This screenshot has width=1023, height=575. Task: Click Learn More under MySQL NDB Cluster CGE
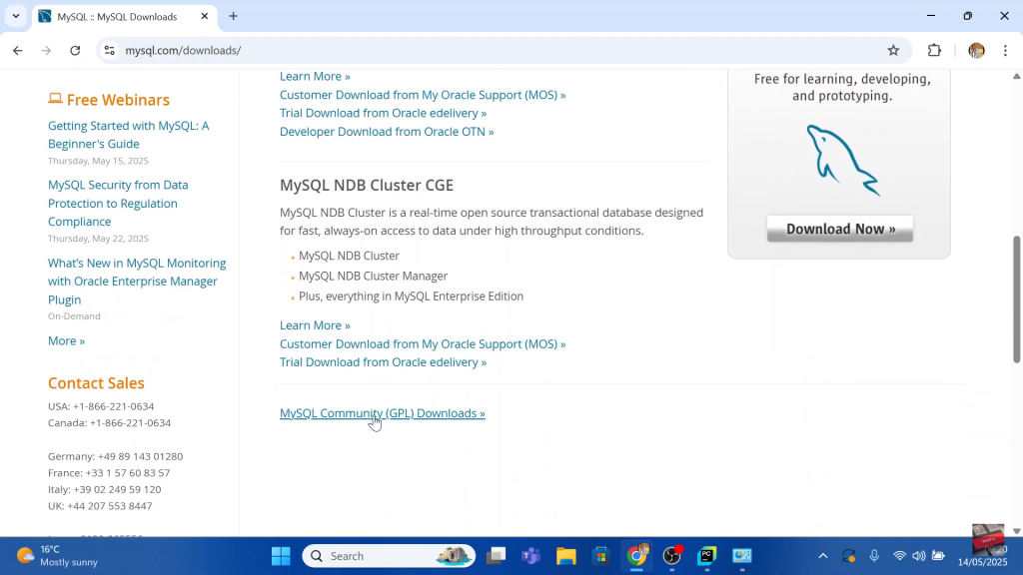315,325
